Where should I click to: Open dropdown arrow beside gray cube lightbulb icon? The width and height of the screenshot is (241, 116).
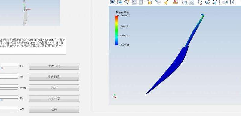[161, 2]
